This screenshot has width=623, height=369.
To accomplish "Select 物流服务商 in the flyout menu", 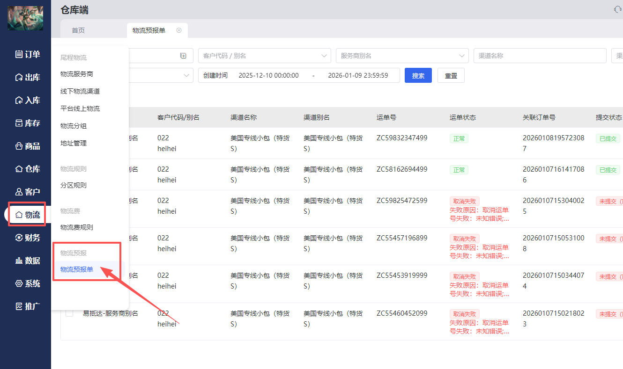I will pyautogui.click(x=77, y=74).
